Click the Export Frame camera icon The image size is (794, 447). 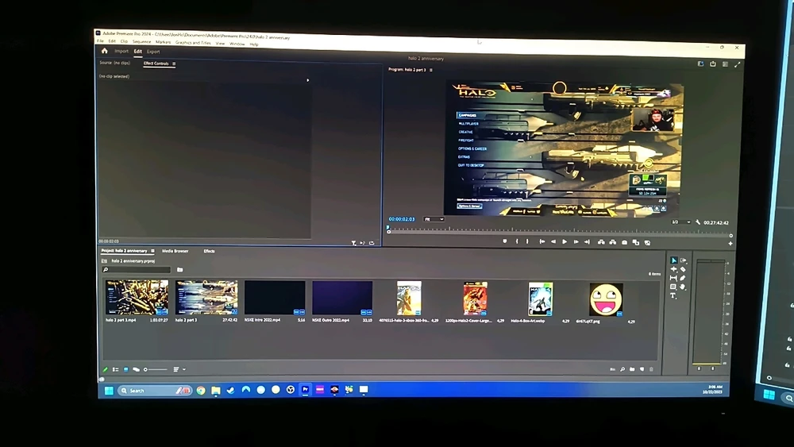tap(624, 242)
